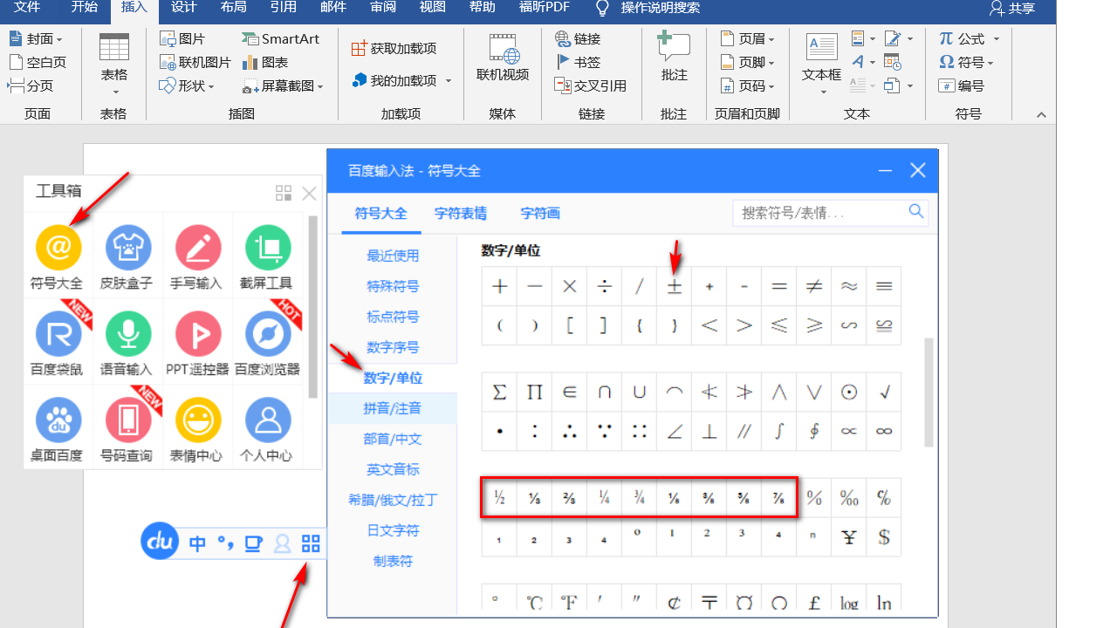Screen dimensions: 1117x628
Task: Start the 截屏工具 screenshot tool
Action: (x=267, y=256)
